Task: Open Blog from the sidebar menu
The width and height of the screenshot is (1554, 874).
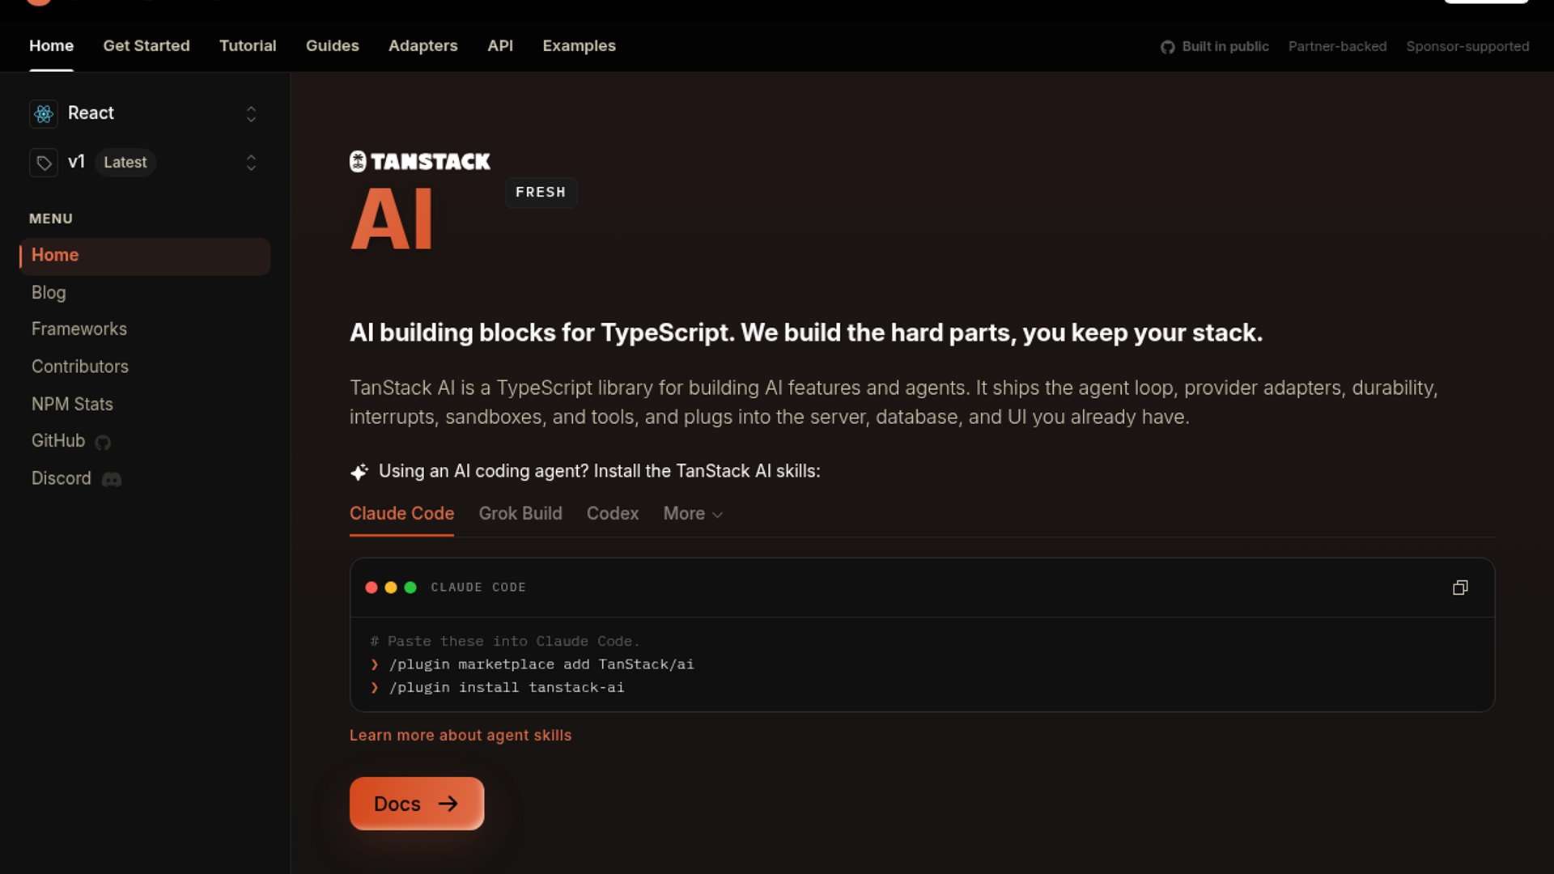Action: point(49,293)
